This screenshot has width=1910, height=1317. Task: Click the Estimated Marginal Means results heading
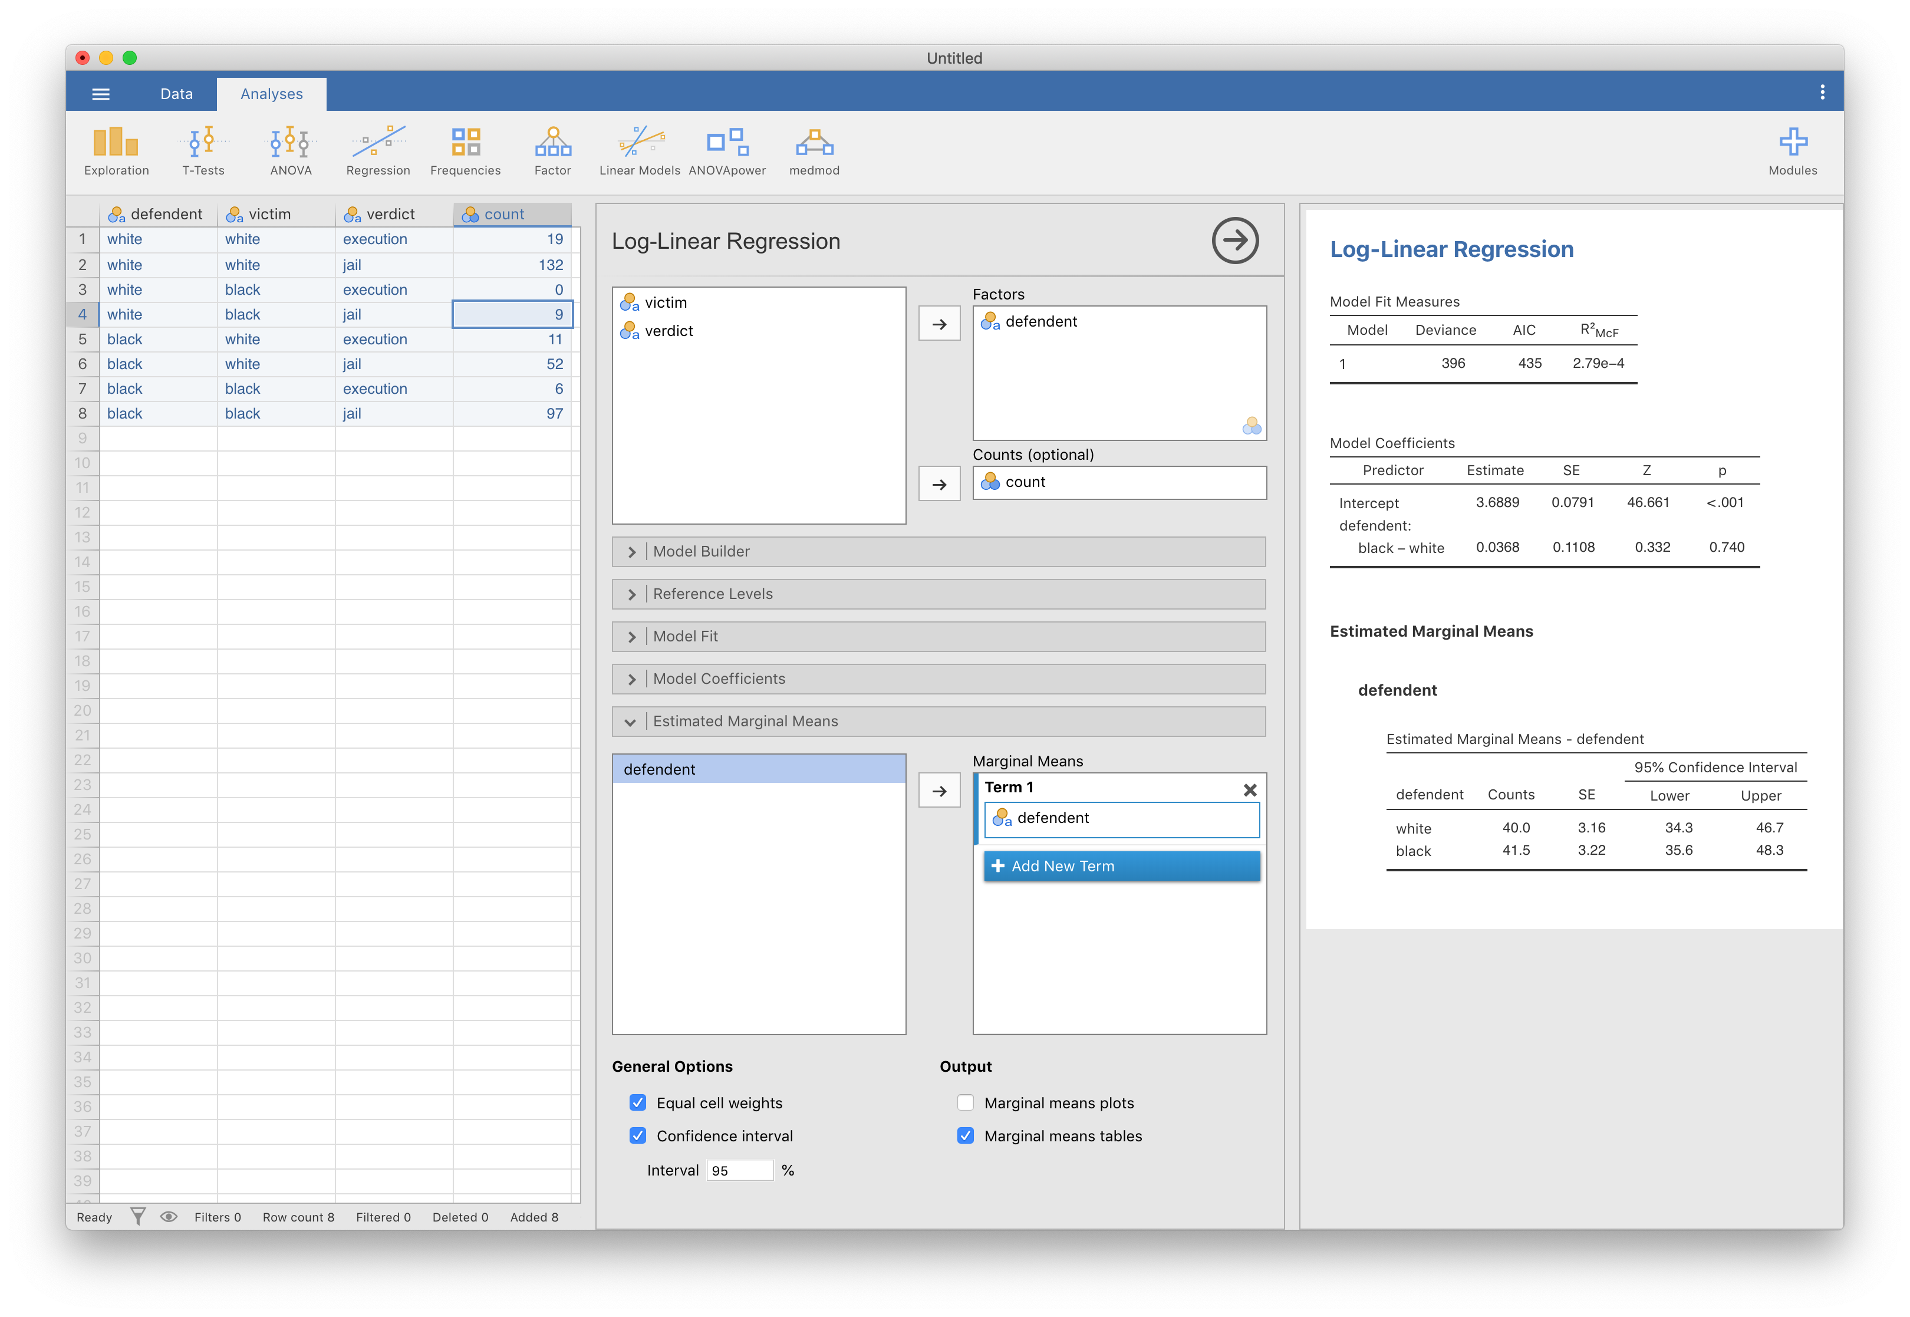click(1431, 631)
